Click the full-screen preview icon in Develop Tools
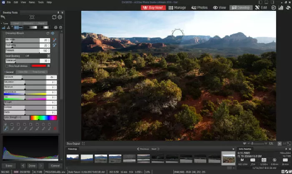The width and height of the screenshot is (292, 174). [32, 17]
